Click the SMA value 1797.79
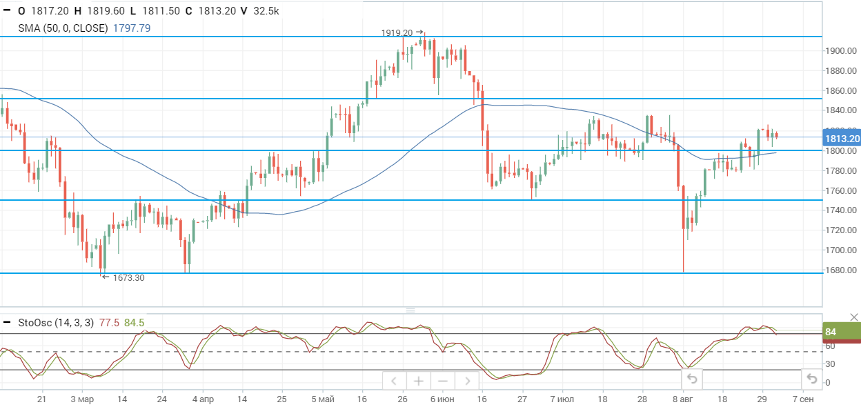 131,28
